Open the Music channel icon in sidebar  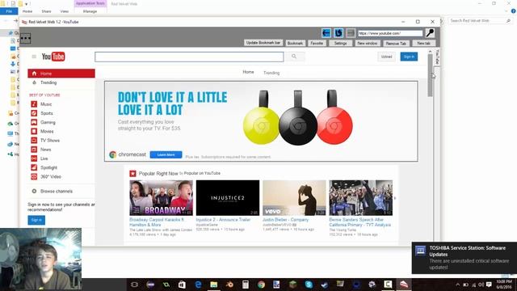tap(34, 104)
